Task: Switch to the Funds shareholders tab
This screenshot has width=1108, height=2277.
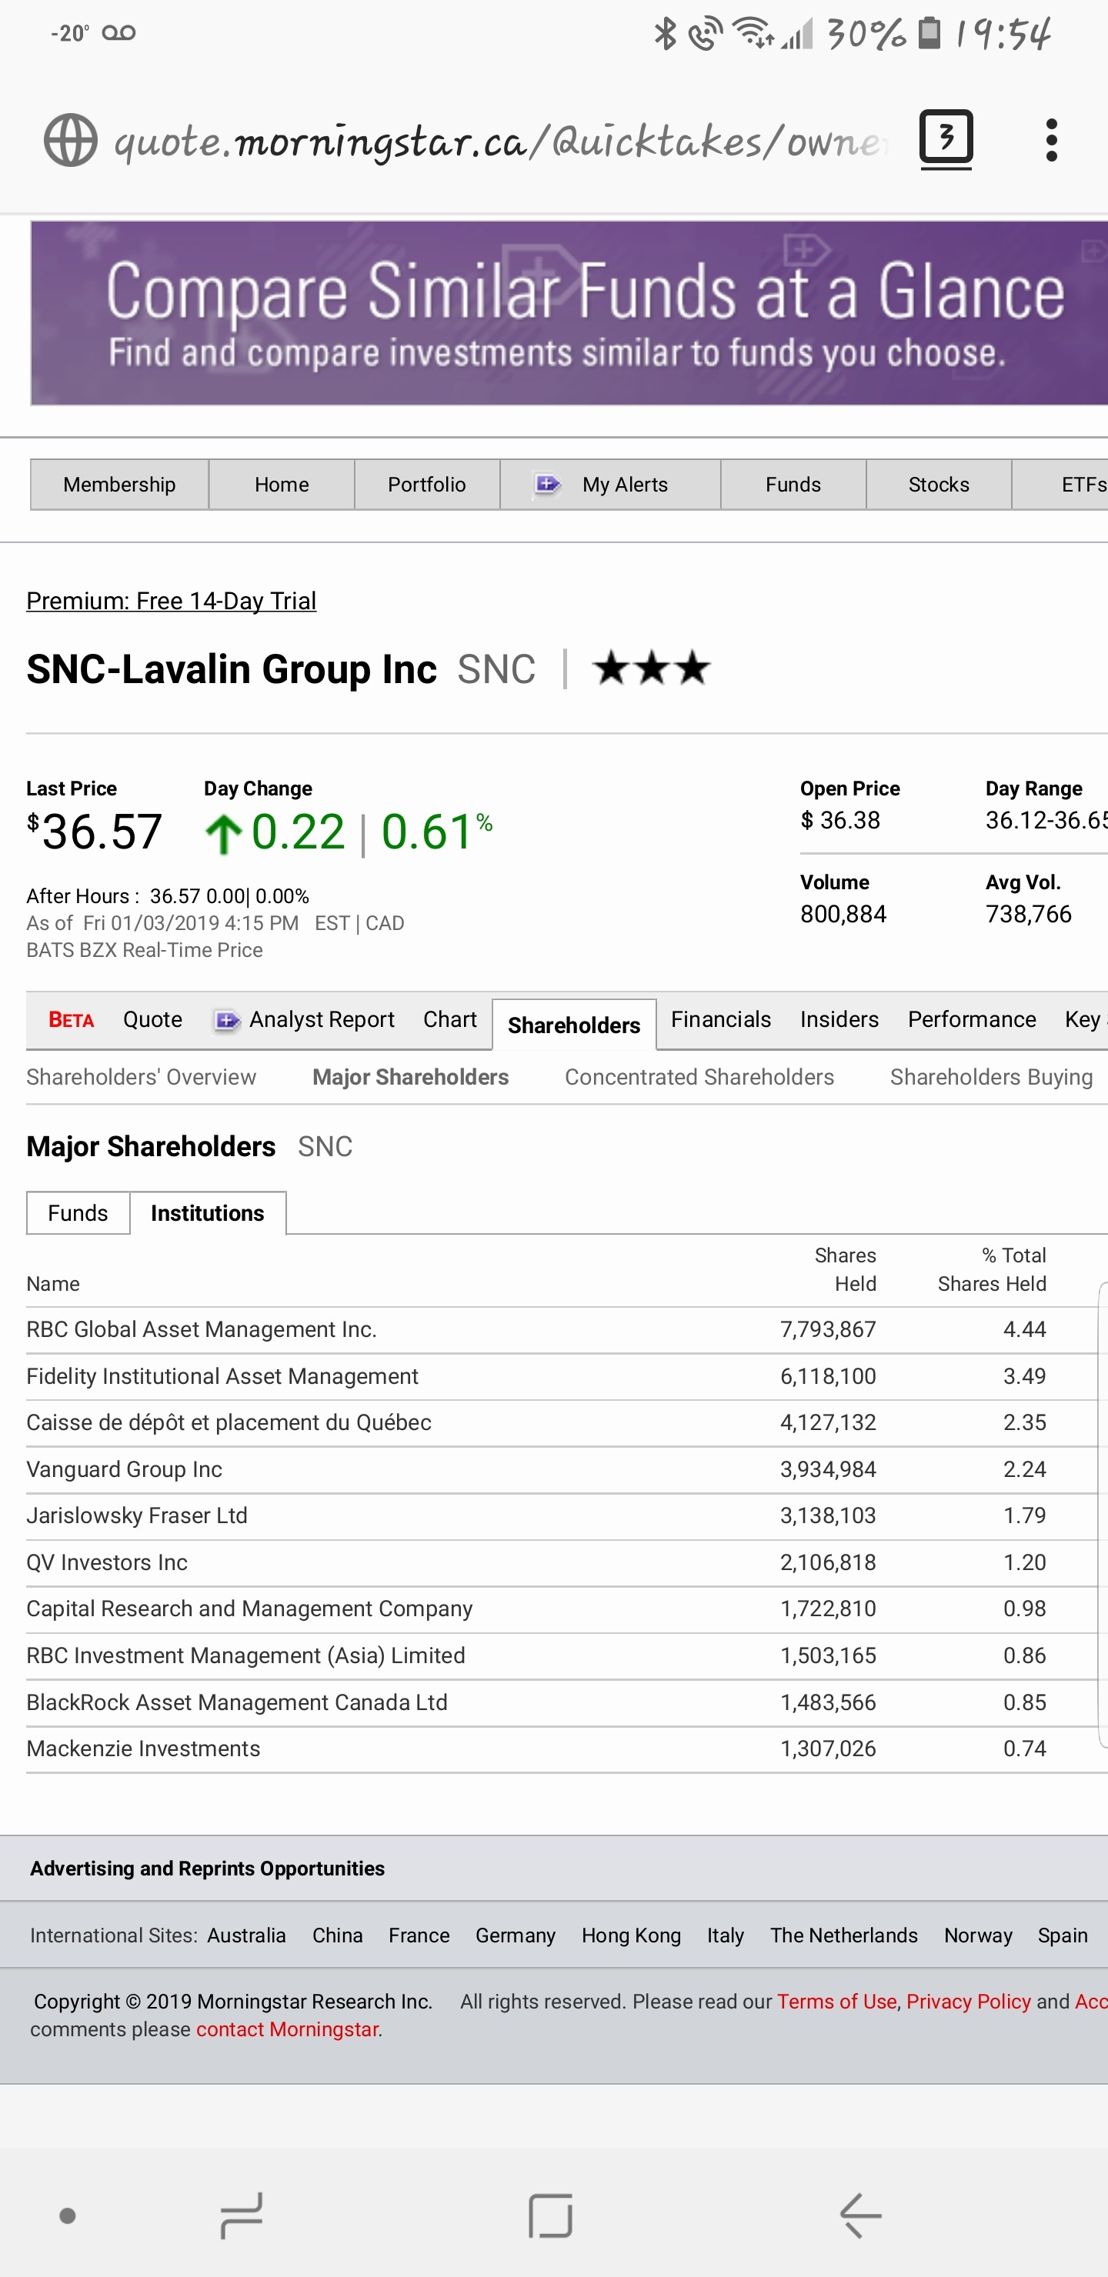Action: click(x=78, y=1214)
